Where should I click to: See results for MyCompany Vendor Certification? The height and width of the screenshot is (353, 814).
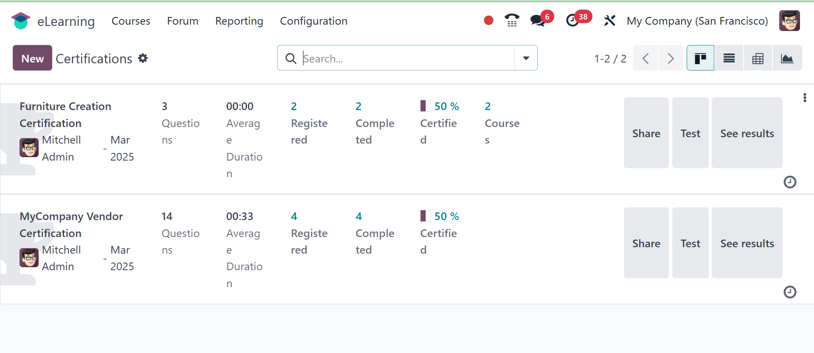click(747, 243)
